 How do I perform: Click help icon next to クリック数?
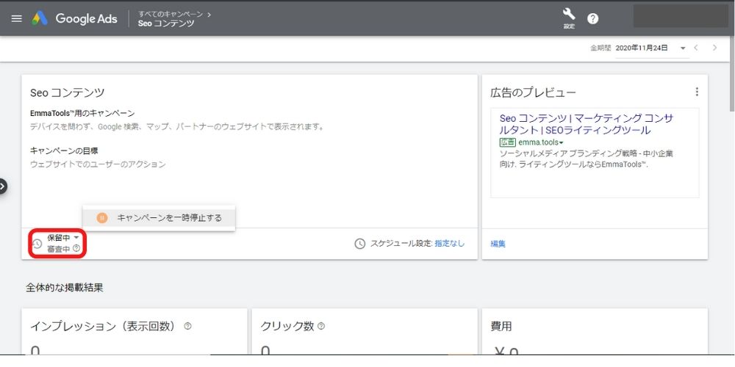pos(321,327)
